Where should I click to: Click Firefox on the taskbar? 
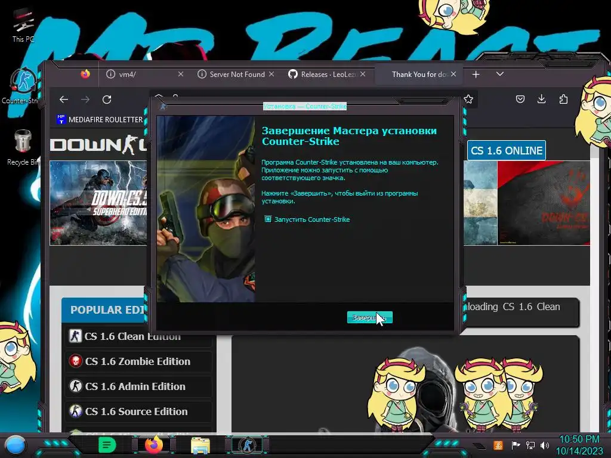tap(154, 445)
